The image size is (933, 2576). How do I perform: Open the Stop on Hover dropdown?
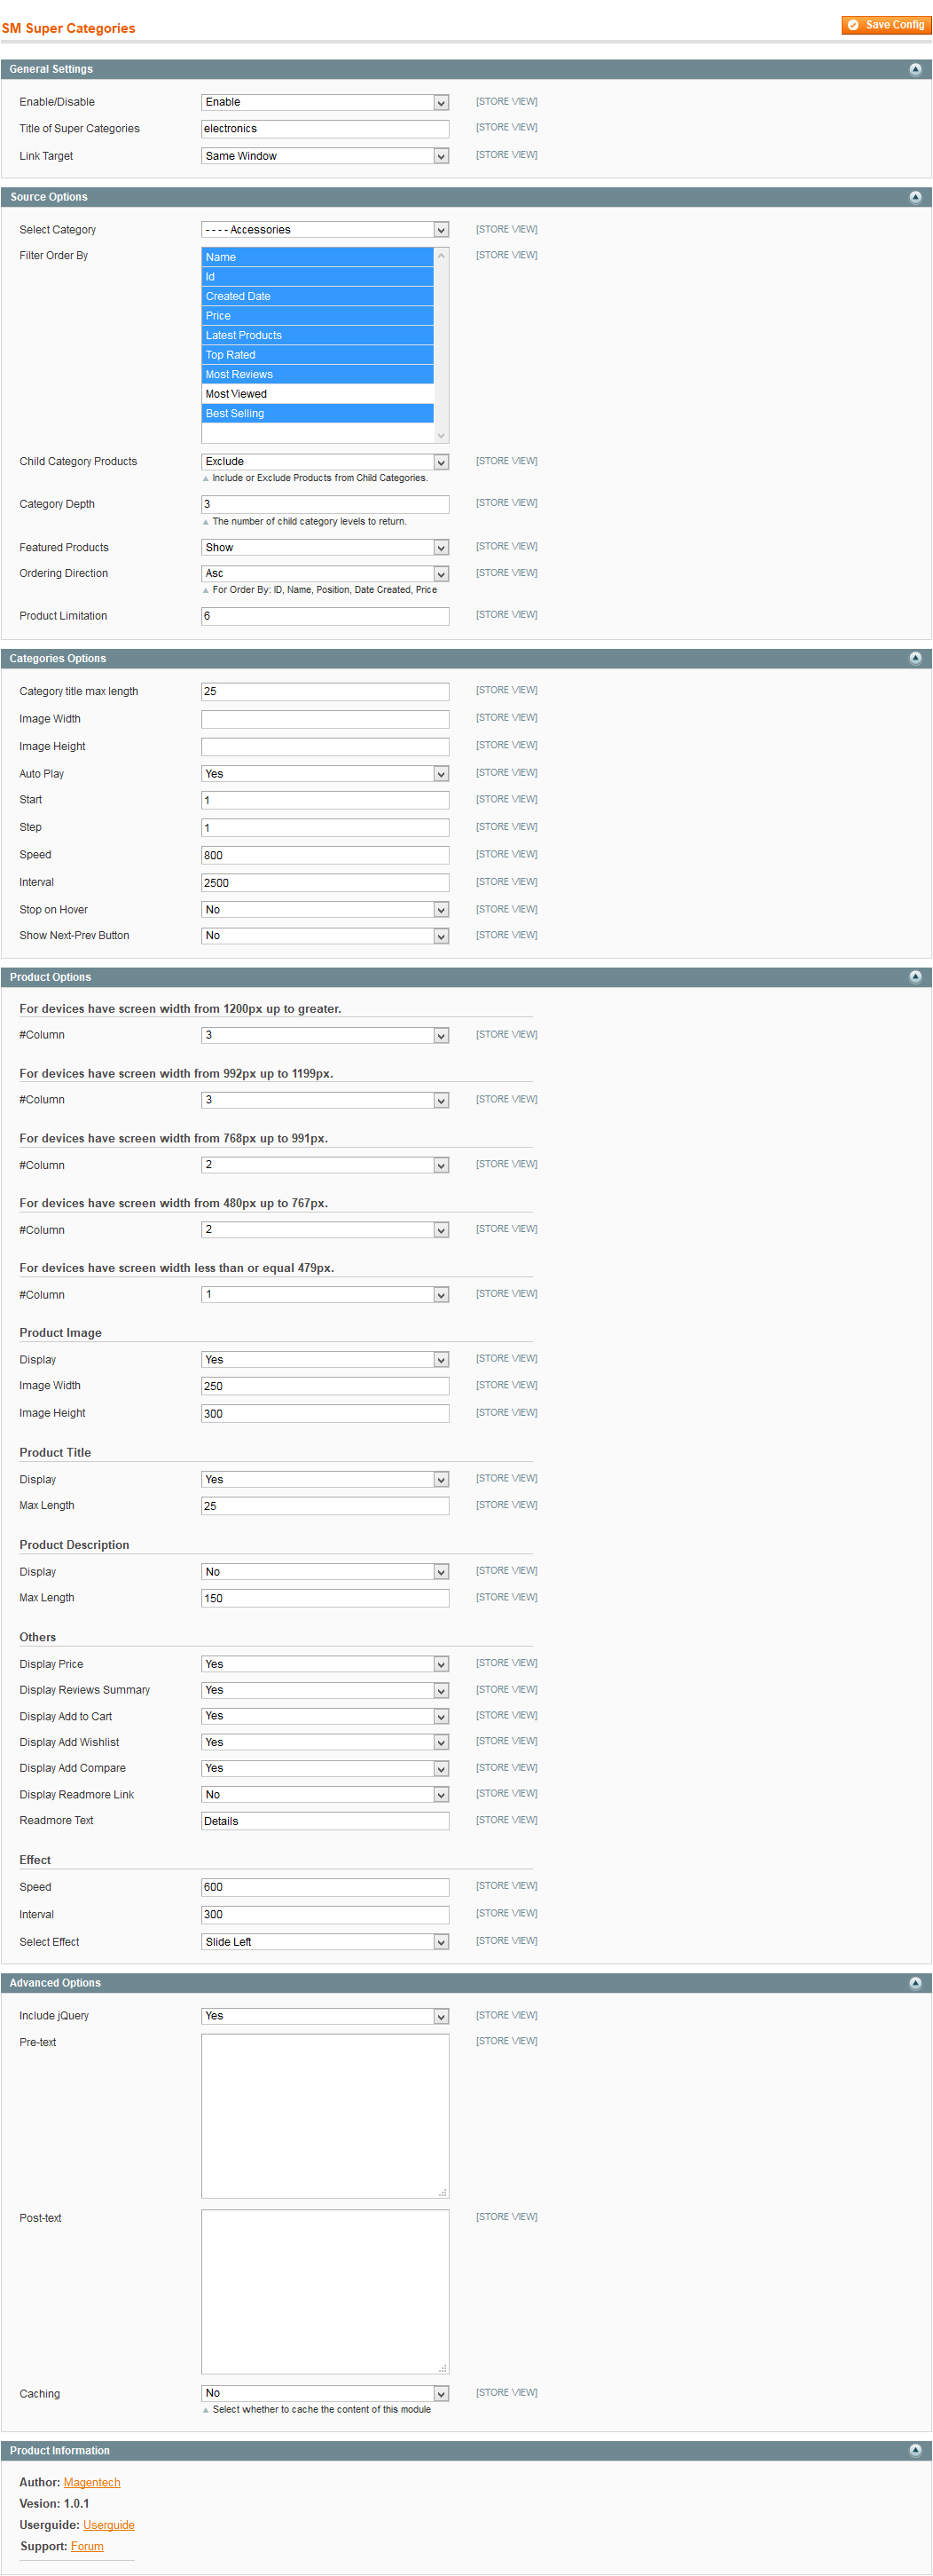325,911
